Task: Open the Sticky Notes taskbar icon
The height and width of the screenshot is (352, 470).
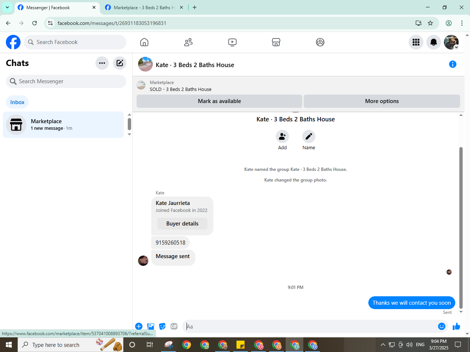Action: coord(241,345)
